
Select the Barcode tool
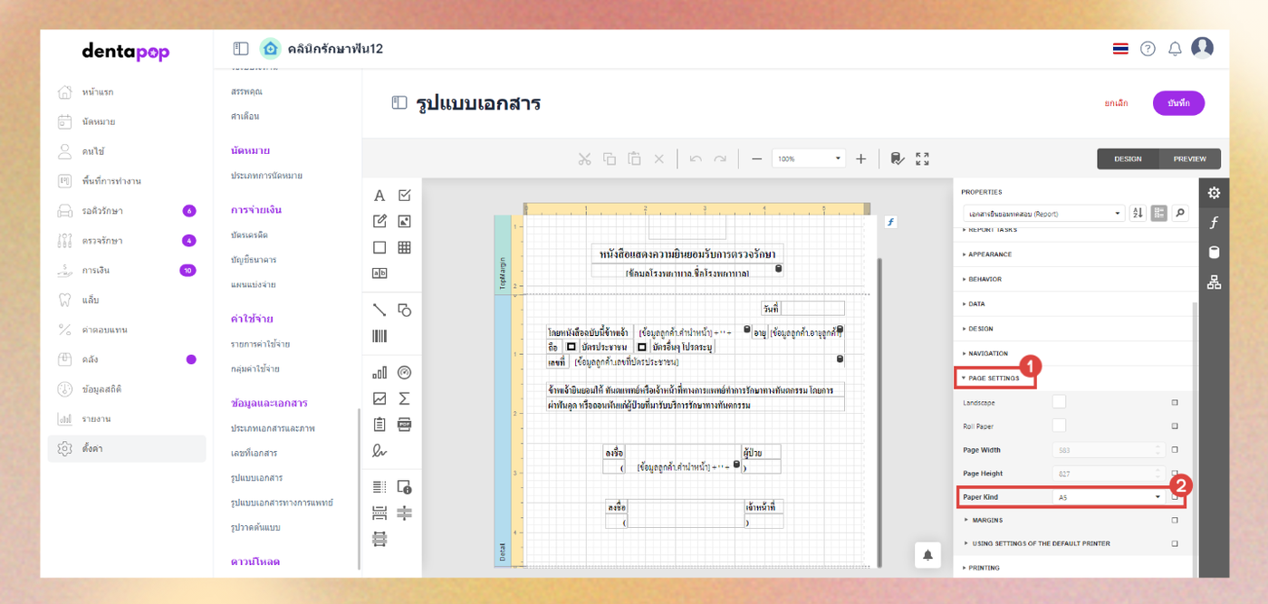pos(379,336)
